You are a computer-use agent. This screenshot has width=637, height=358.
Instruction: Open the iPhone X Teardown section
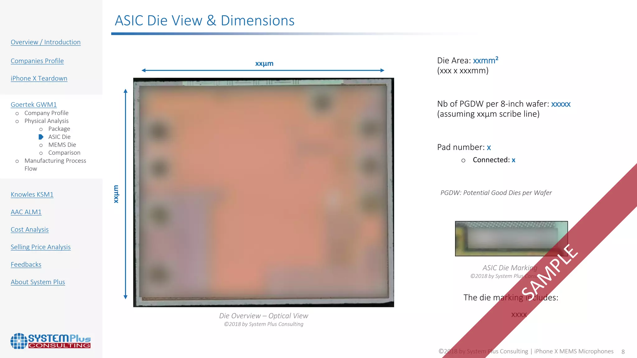point(39,79)
